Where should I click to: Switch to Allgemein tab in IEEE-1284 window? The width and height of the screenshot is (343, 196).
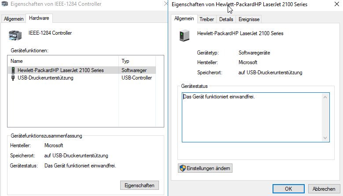[x=14, y=19]
